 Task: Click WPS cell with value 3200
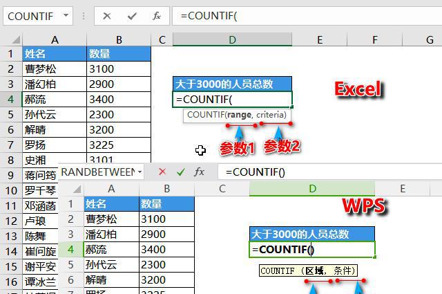pos(166,280)
